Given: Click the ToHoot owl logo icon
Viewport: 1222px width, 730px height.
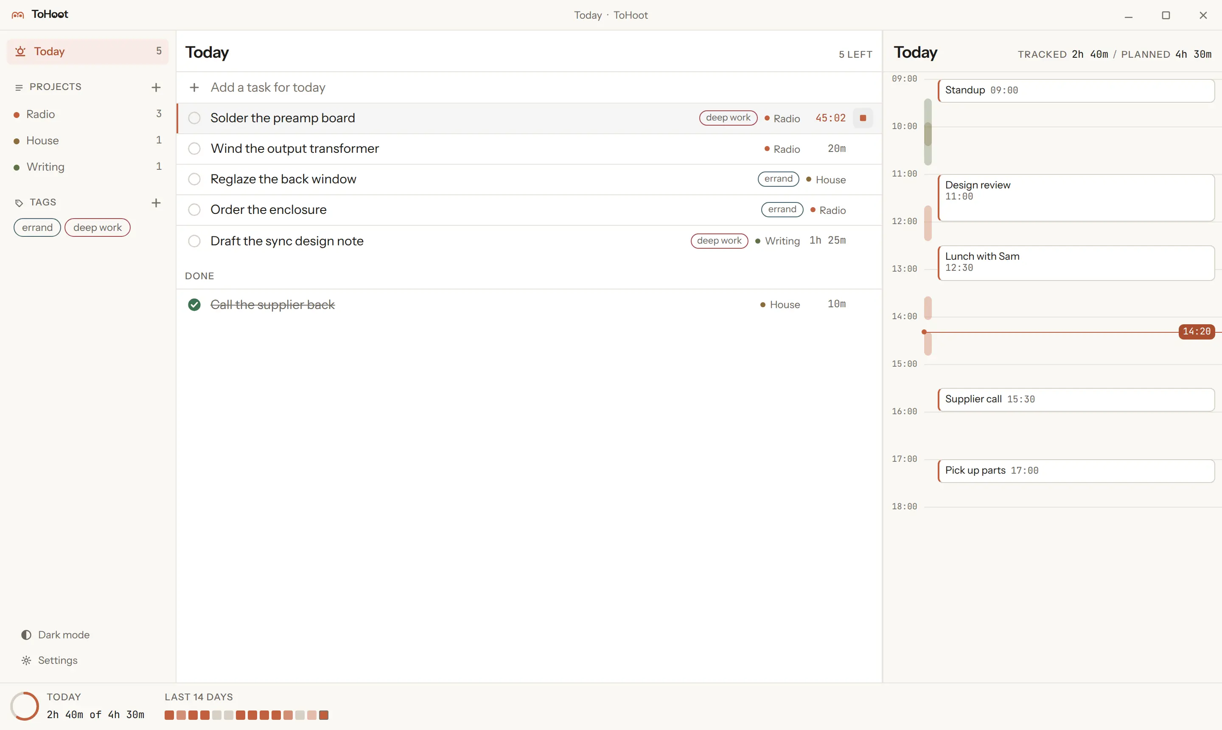Looking at the screenshot, I should point(18,15).
